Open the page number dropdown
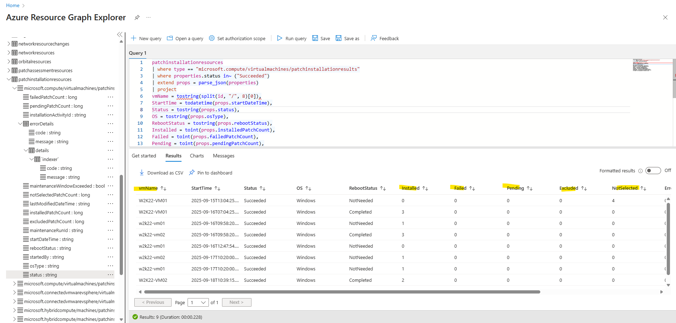676x323 pixels. [x=198, y=302]
